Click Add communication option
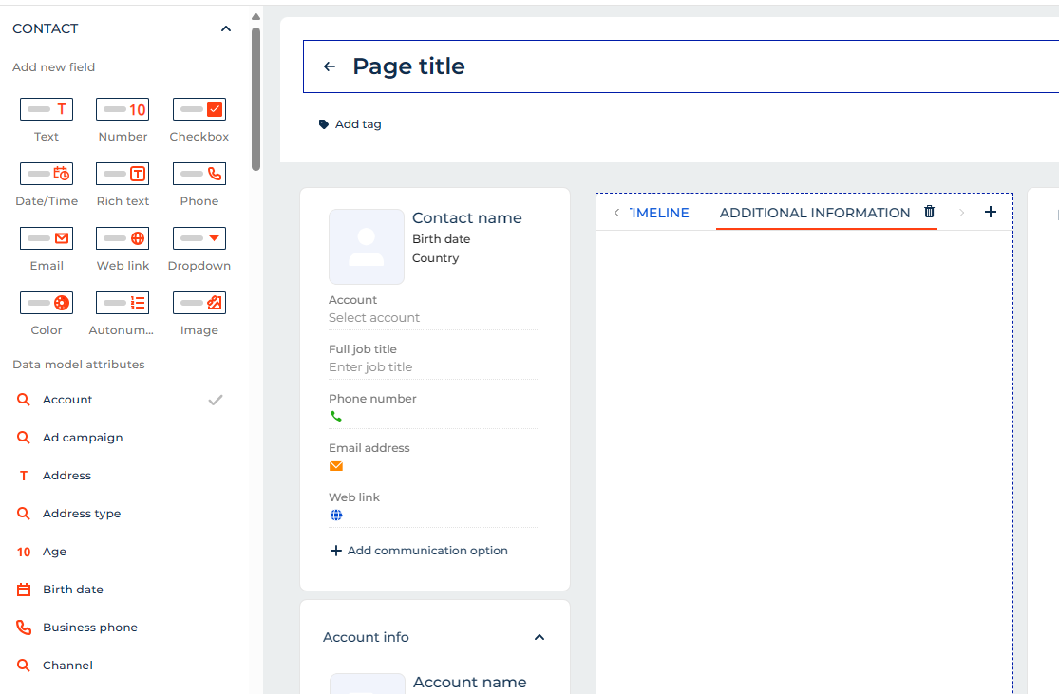 coord(419,551)
